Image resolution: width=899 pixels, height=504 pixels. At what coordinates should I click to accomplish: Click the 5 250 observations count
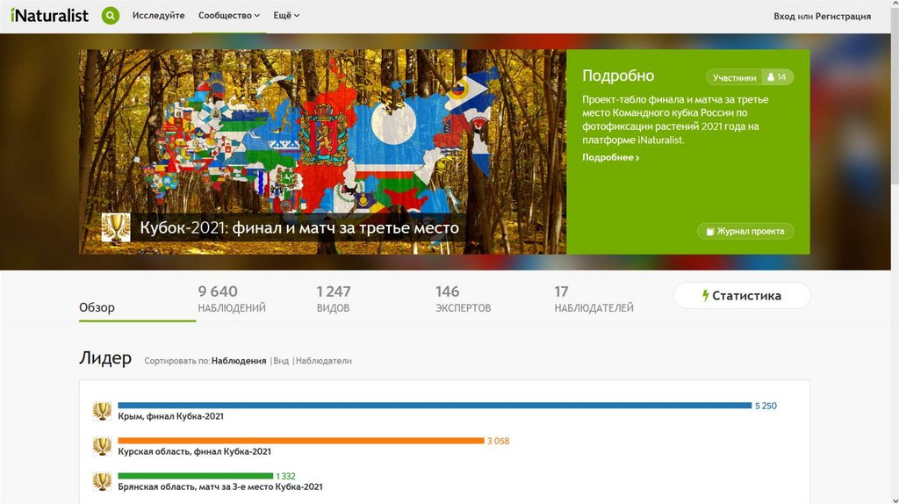point(766,406)
